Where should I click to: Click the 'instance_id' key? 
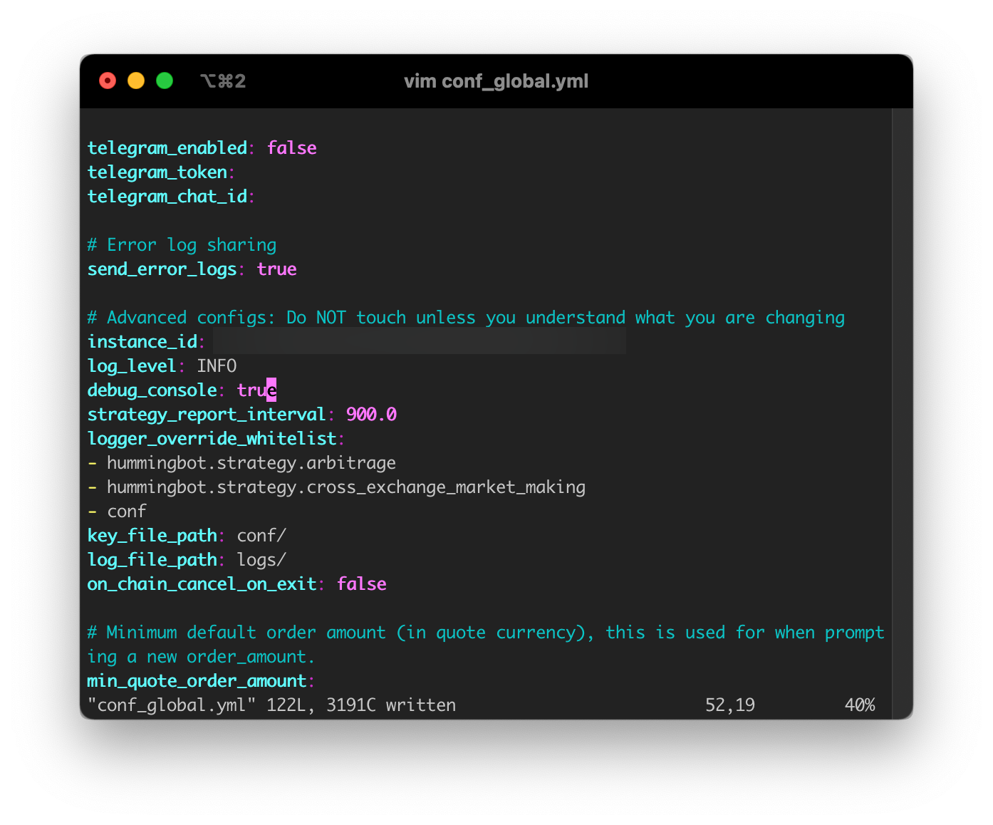[x=142, y=342]
